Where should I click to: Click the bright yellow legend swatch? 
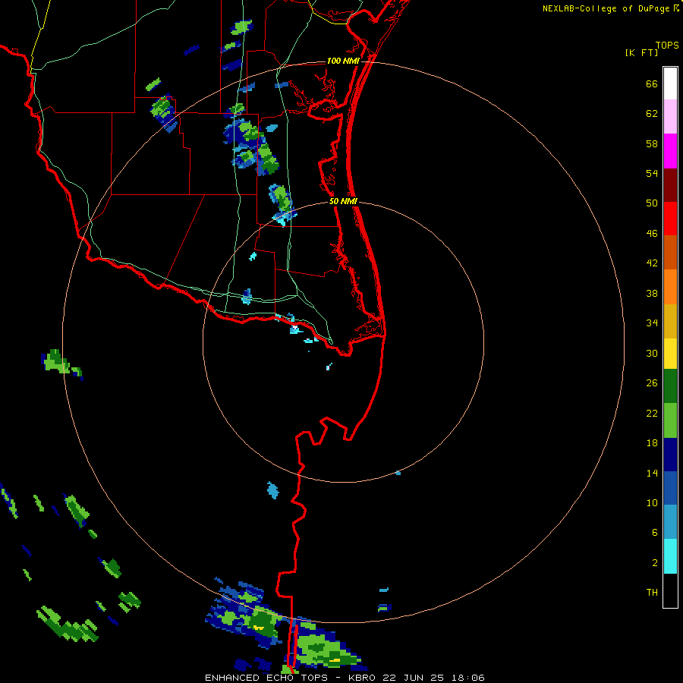coord(670,354)
